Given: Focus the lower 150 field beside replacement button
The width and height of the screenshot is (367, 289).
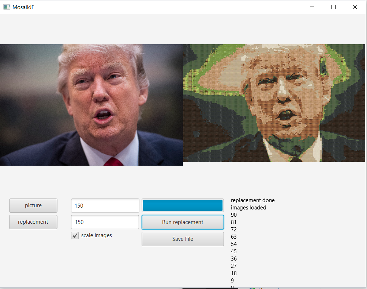Looking at the screenshot, I should tap(105, 222).
